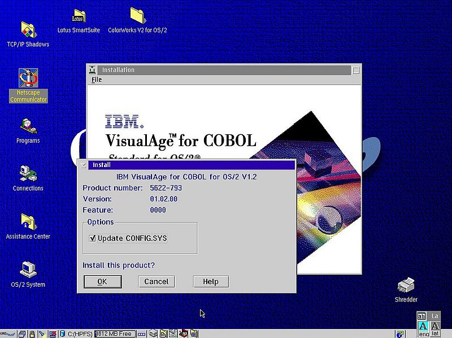Click the Help button in Install dialog
This screenshot has width=452, height=338.
[x=210, y=282]
